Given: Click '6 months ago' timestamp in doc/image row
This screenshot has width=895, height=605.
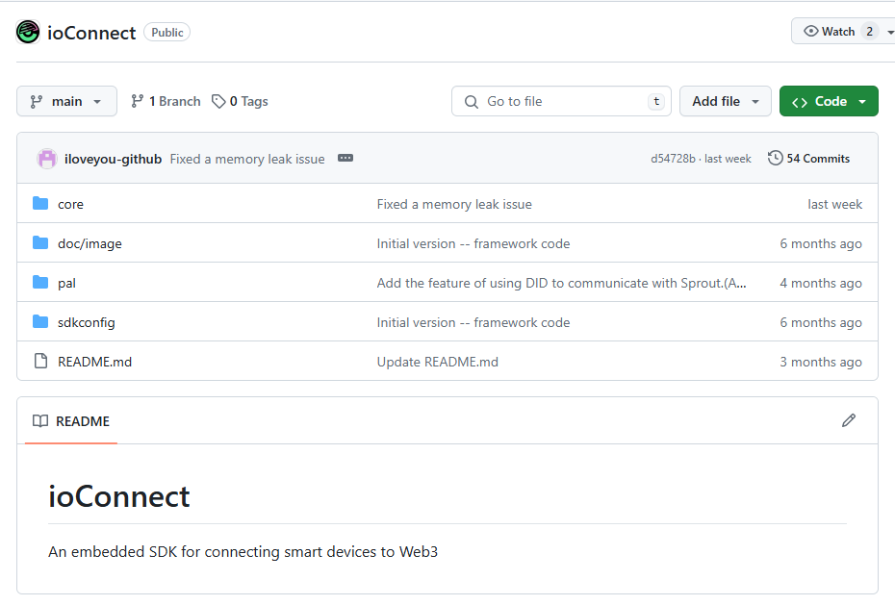Looking at the screenshot, I should [821, 244].
